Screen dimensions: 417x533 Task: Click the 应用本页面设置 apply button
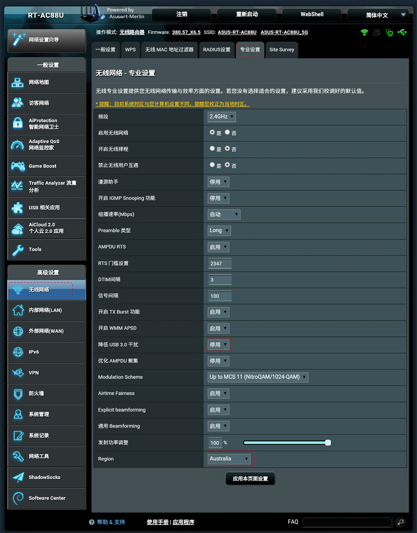pos(250,478)
